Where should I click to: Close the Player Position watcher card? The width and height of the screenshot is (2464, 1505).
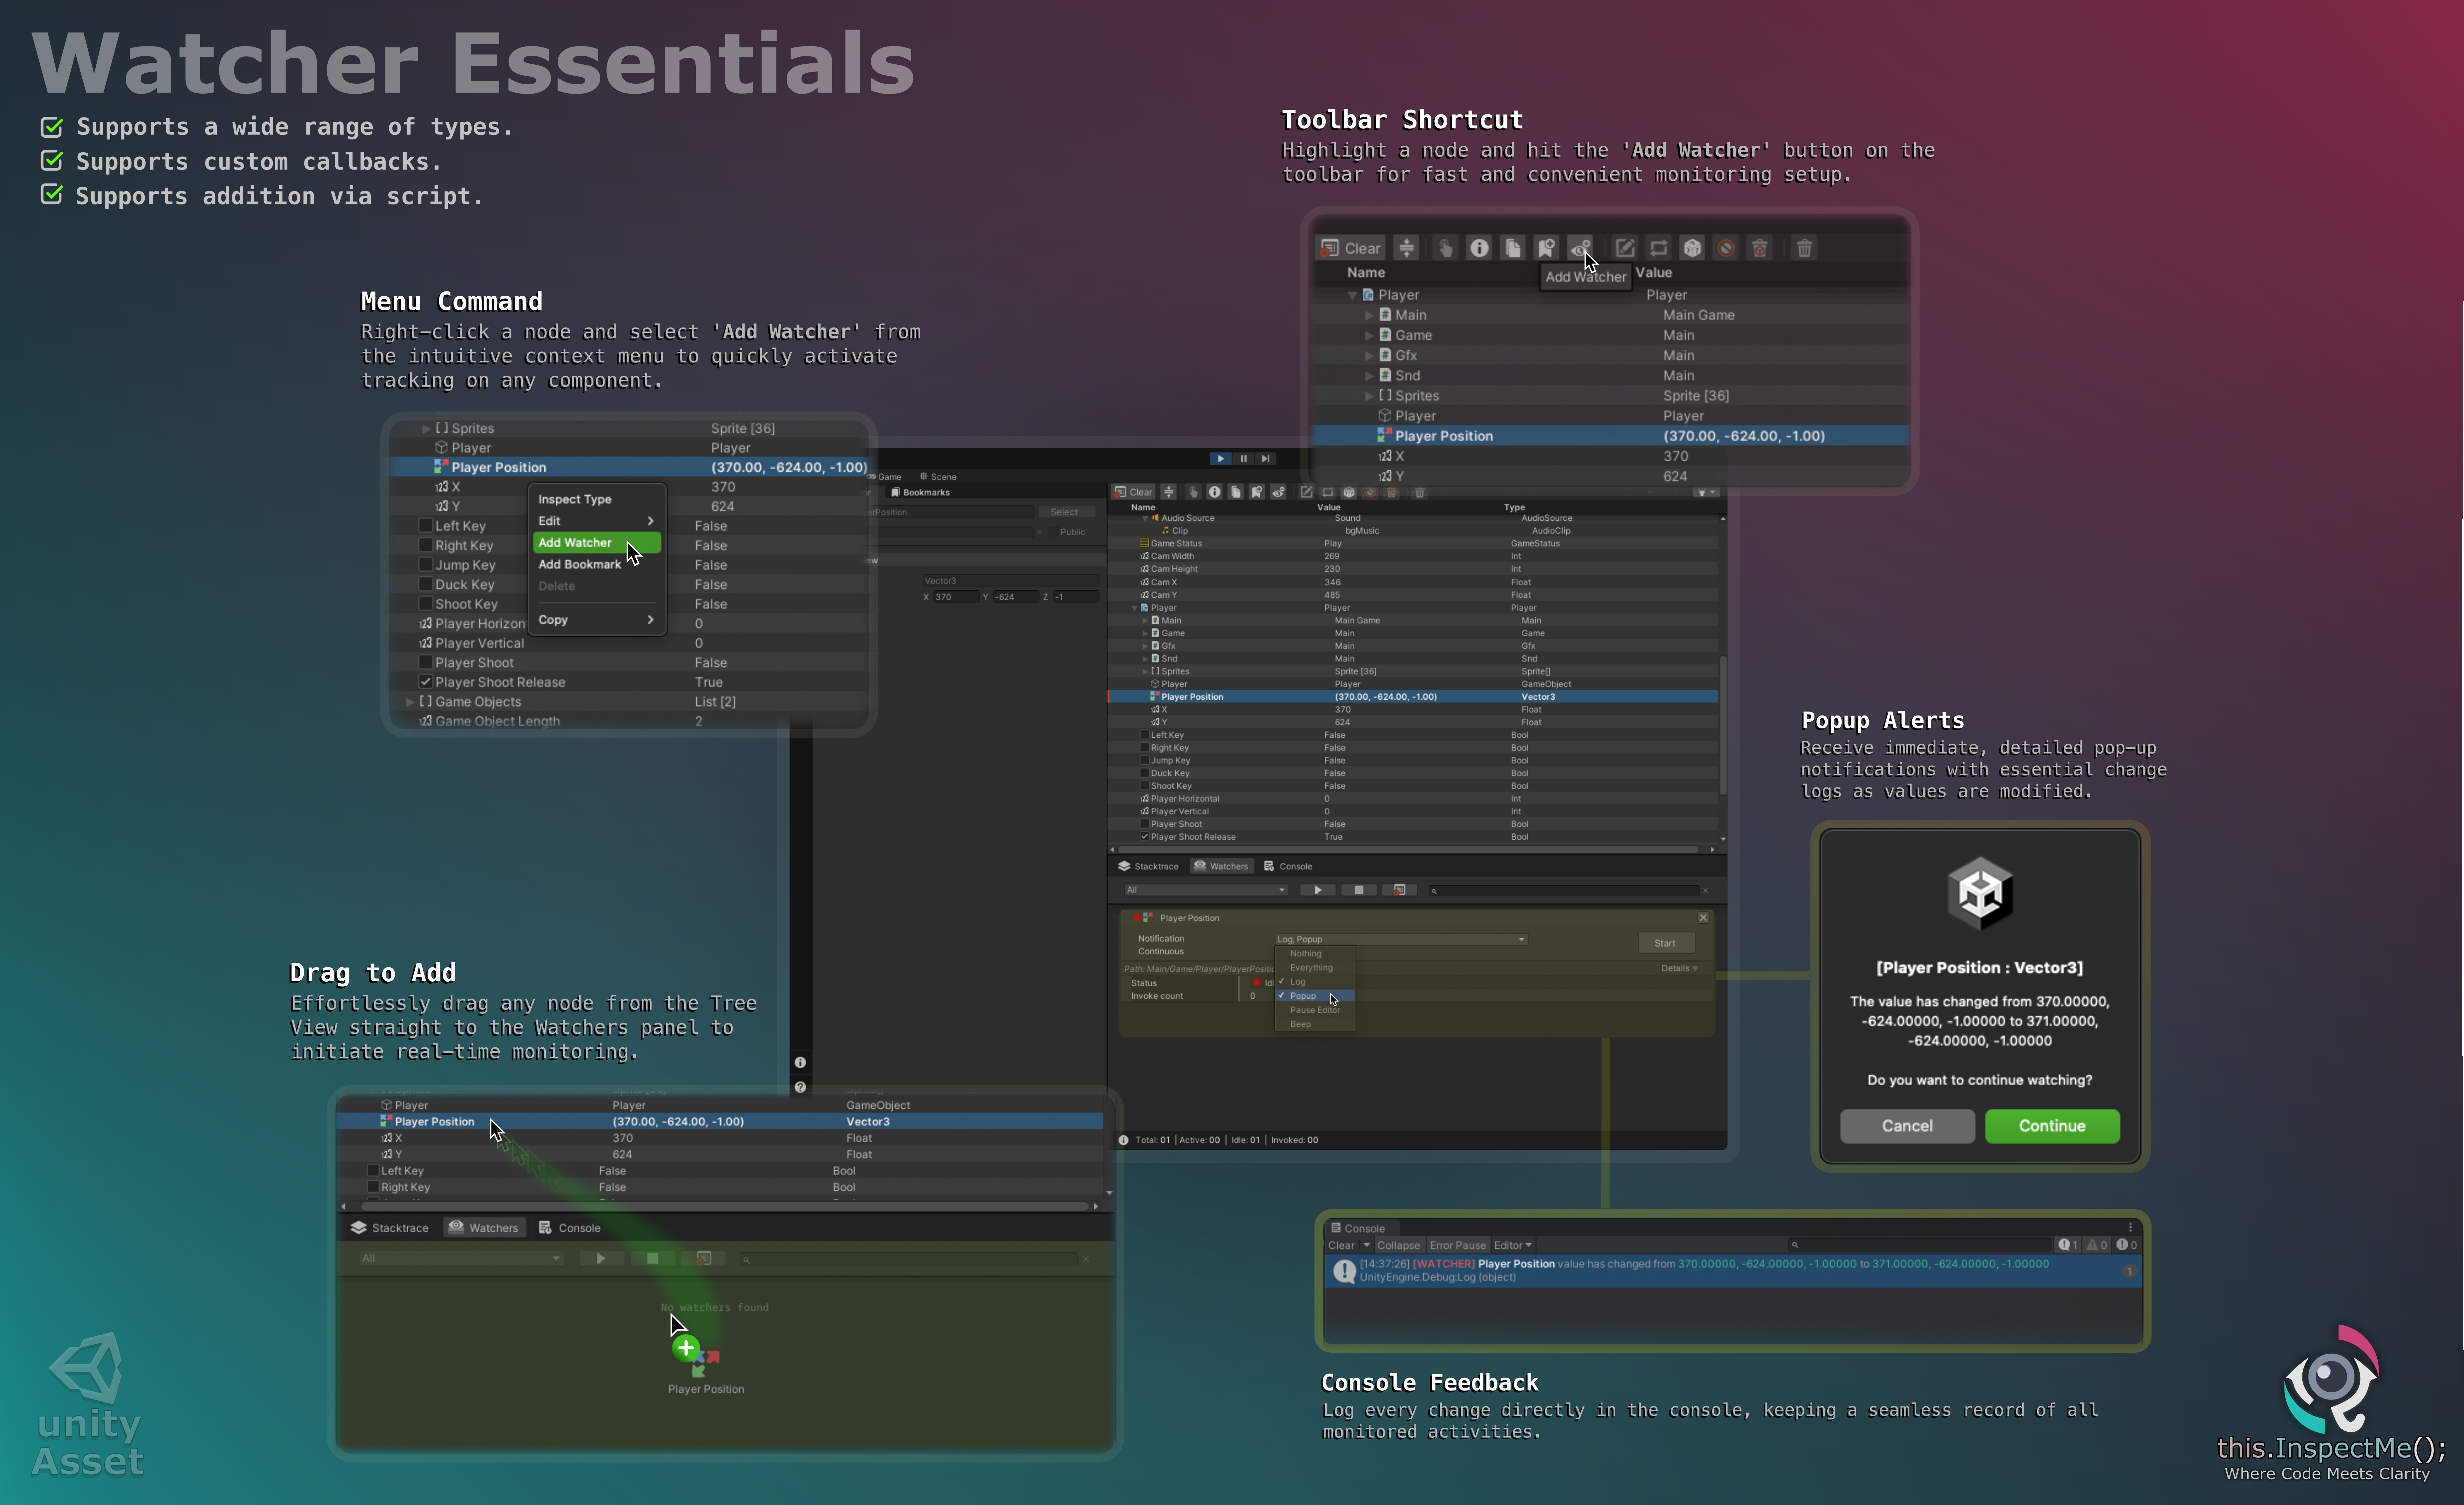point(1703,918)
